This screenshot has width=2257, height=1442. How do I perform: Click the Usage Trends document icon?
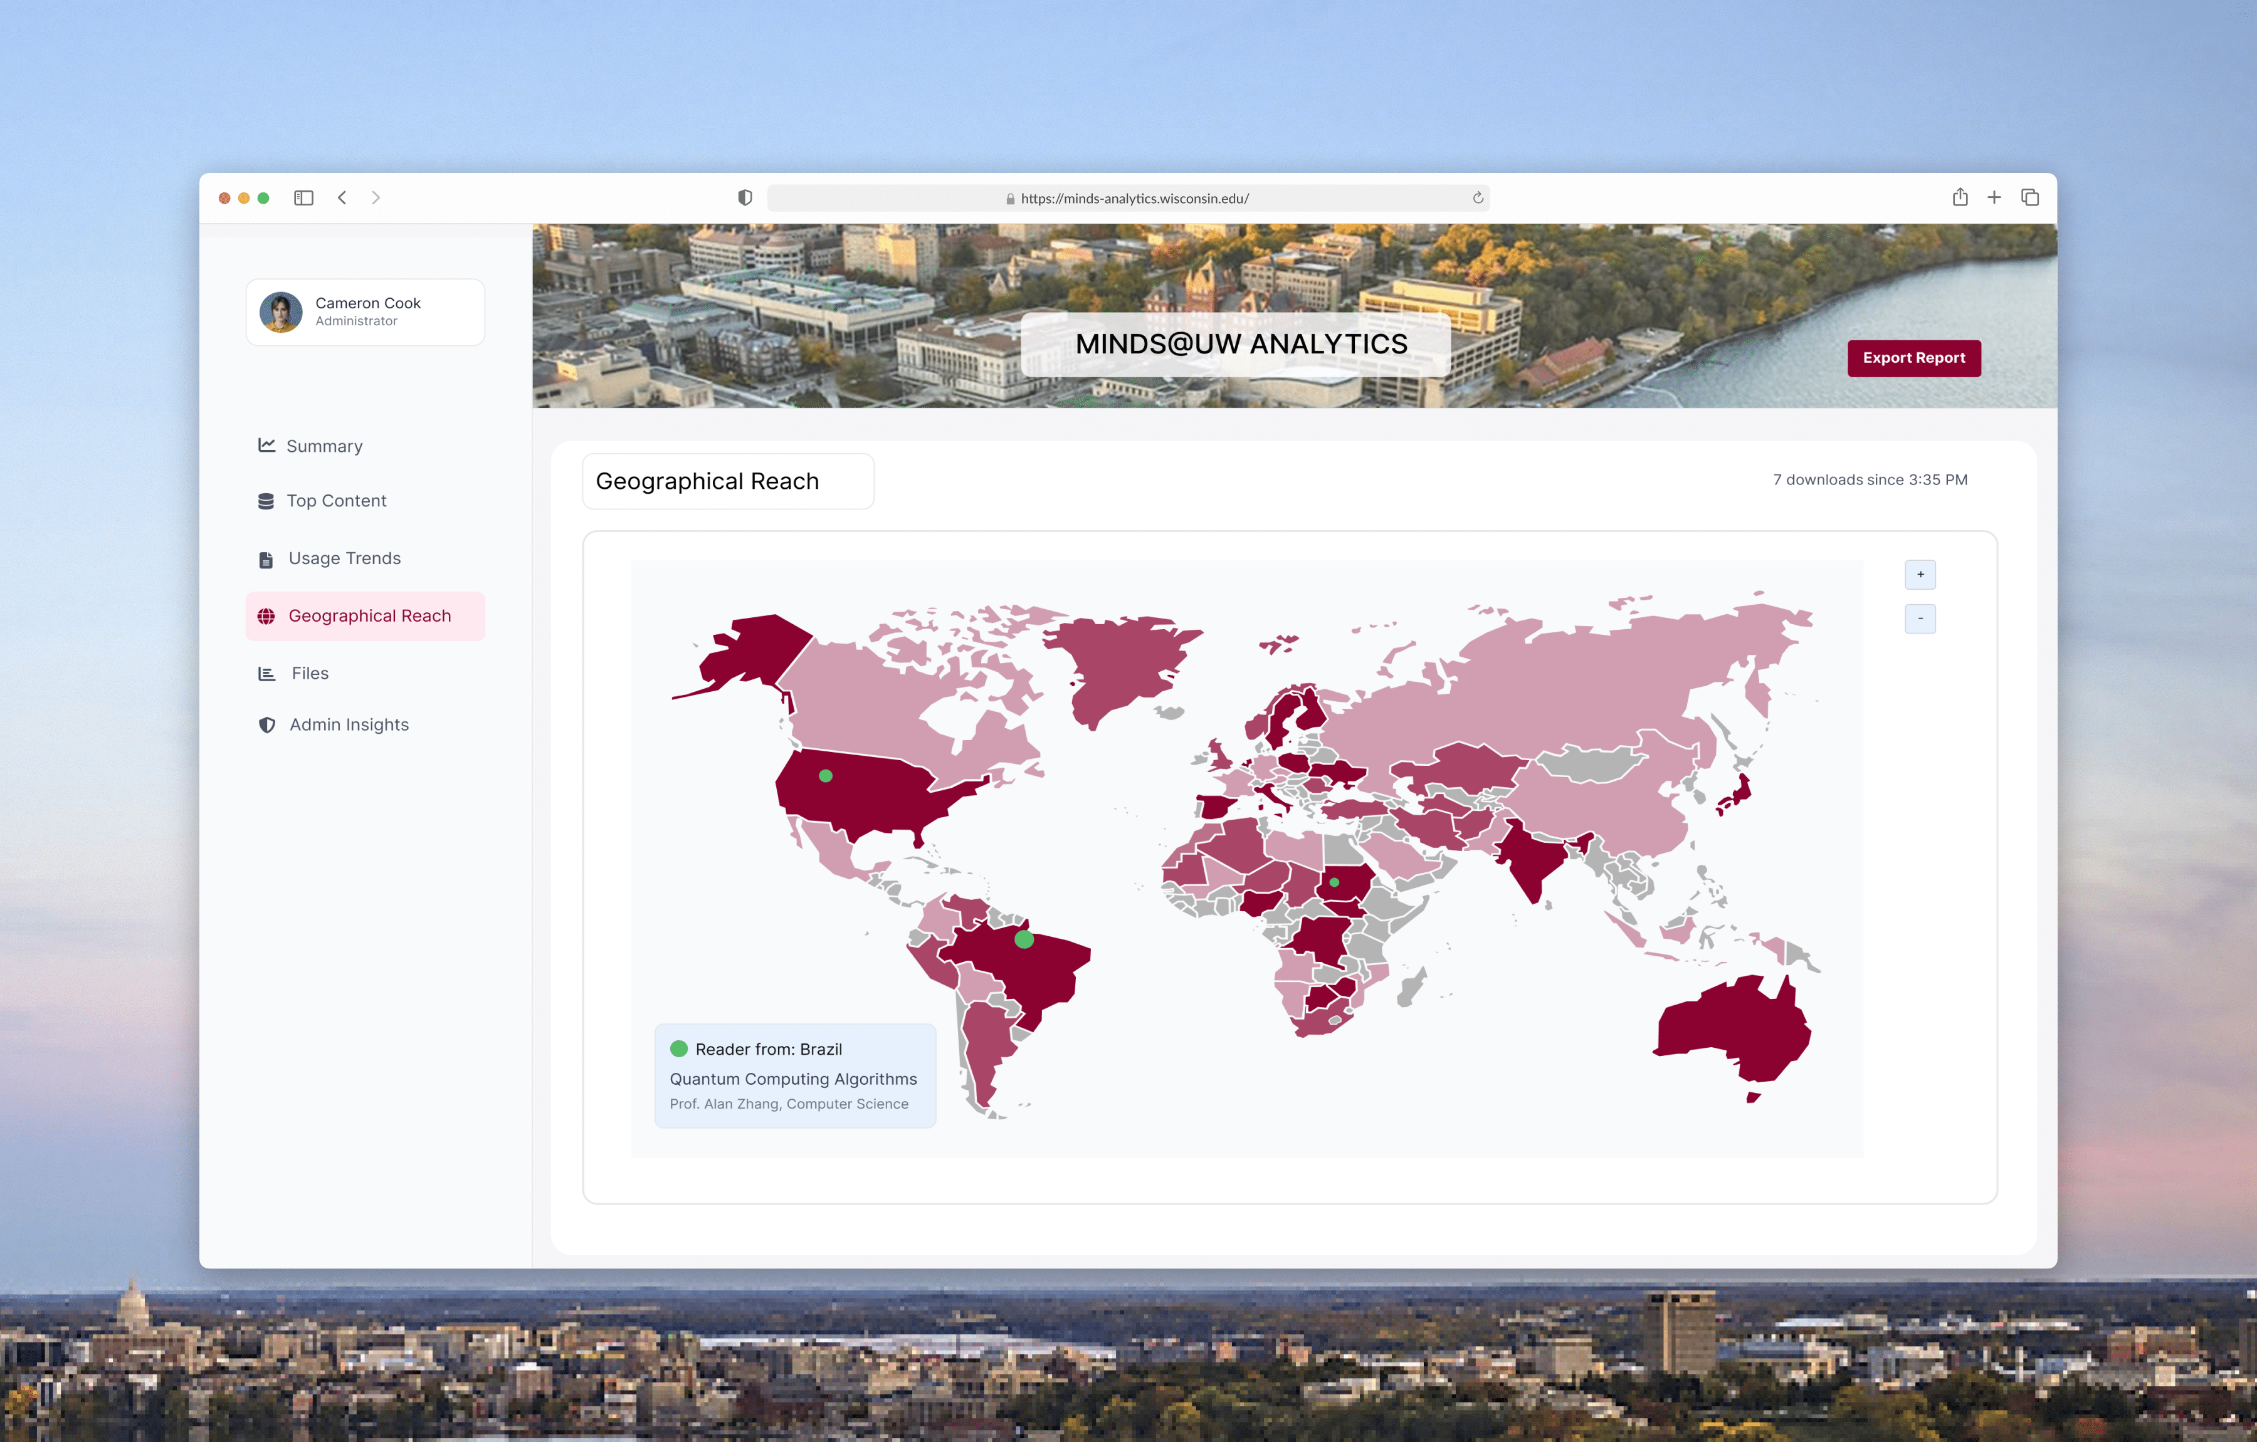[x=266, y=560]
